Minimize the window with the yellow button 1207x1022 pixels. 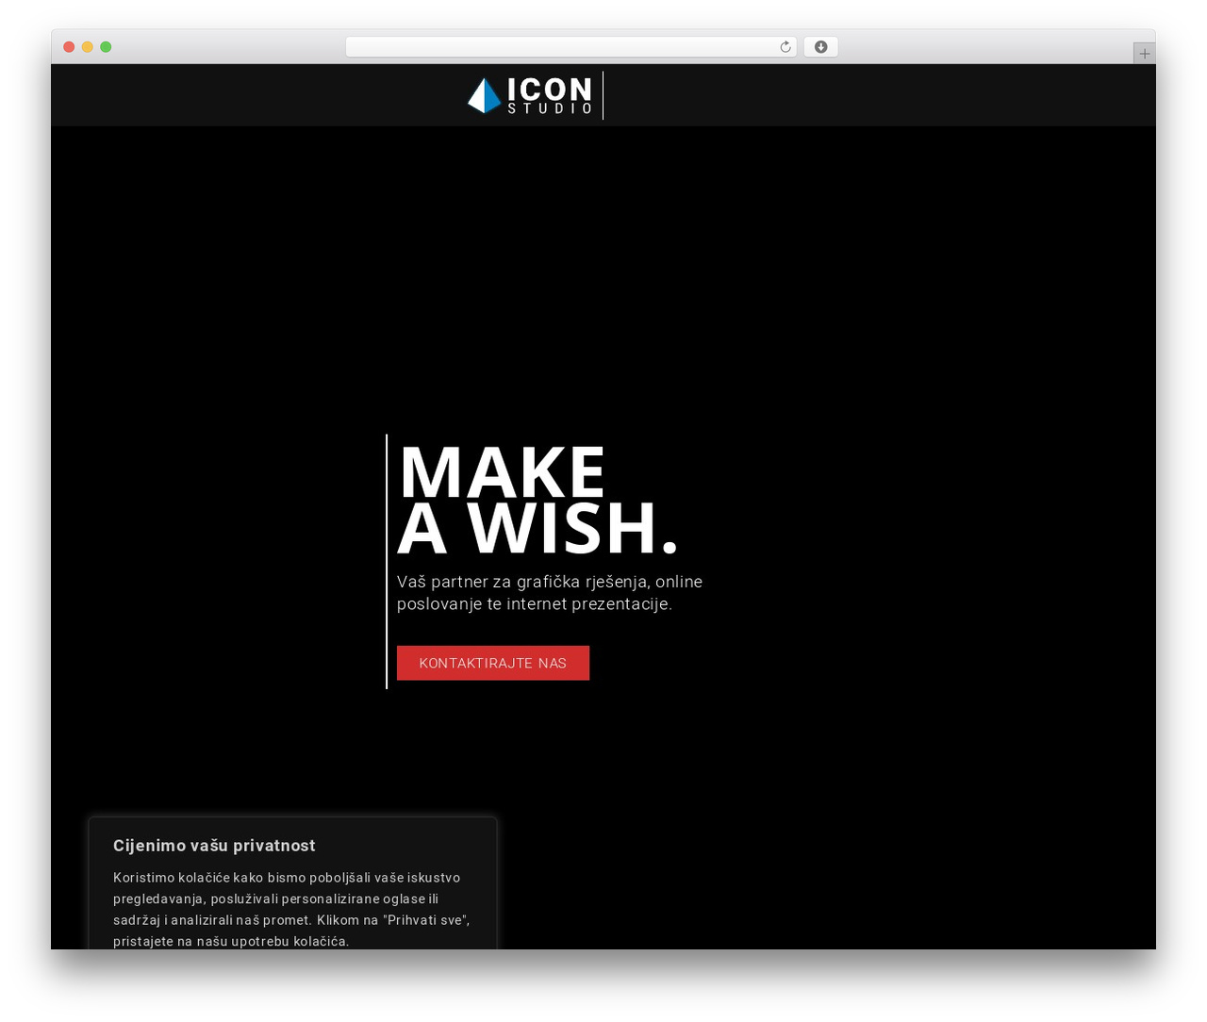pos(87,47)
